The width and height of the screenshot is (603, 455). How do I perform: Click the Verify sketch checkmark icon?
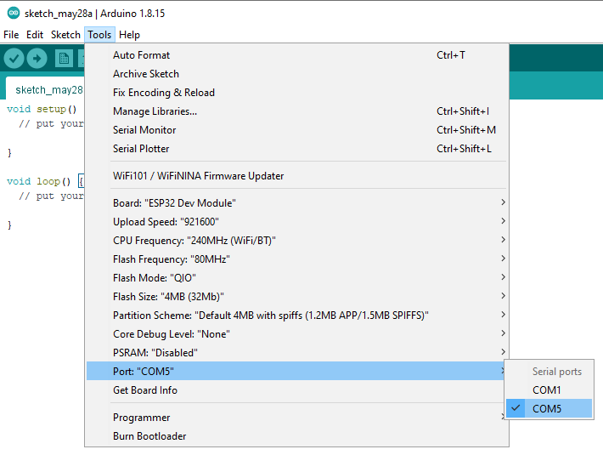pos(14,59)
